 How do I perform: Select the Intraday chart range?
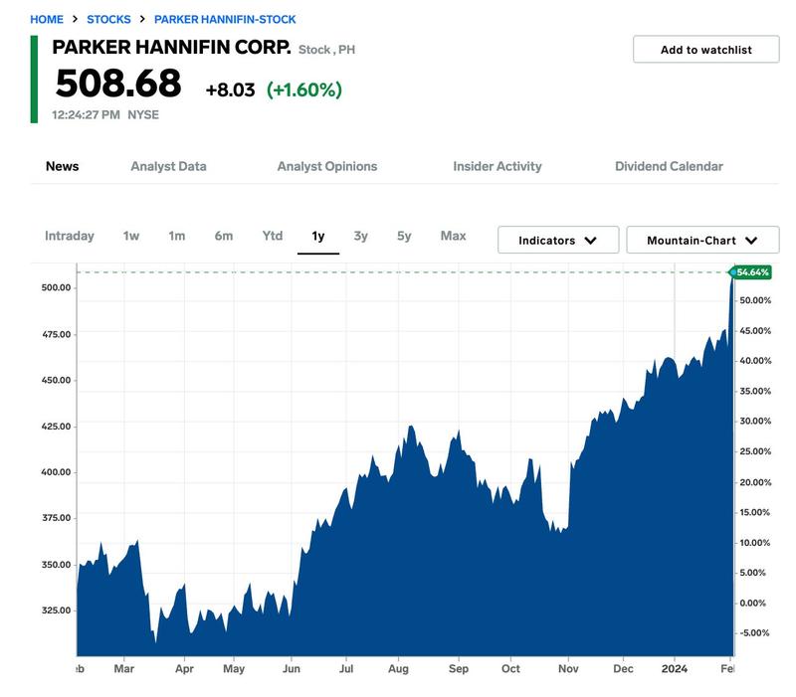pos(70,236)
